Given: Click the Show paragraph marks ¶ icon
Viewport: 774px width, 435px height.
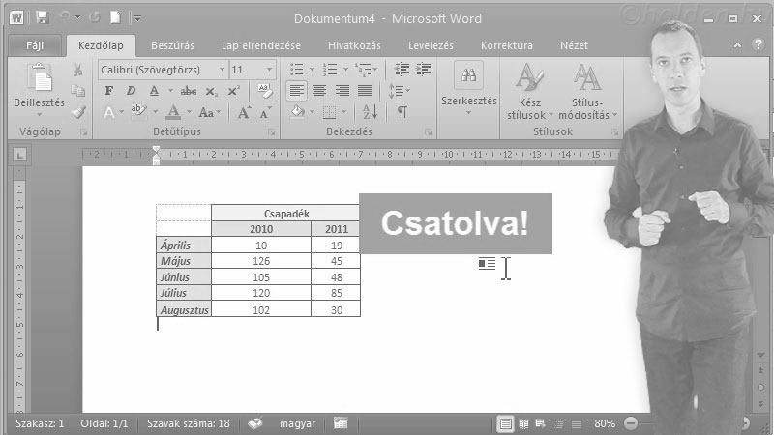Looking at the screenshot, I should (x=402, y=112).
